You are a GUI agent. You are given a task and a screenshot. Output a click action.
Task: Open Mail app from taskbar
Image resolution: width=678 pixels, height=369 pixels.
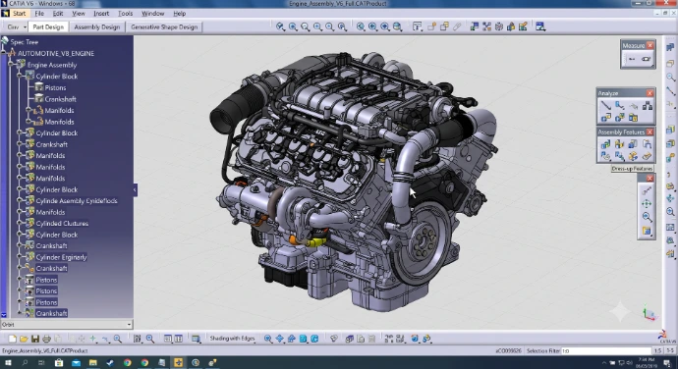pyautogui.click(x=76, y=363)
